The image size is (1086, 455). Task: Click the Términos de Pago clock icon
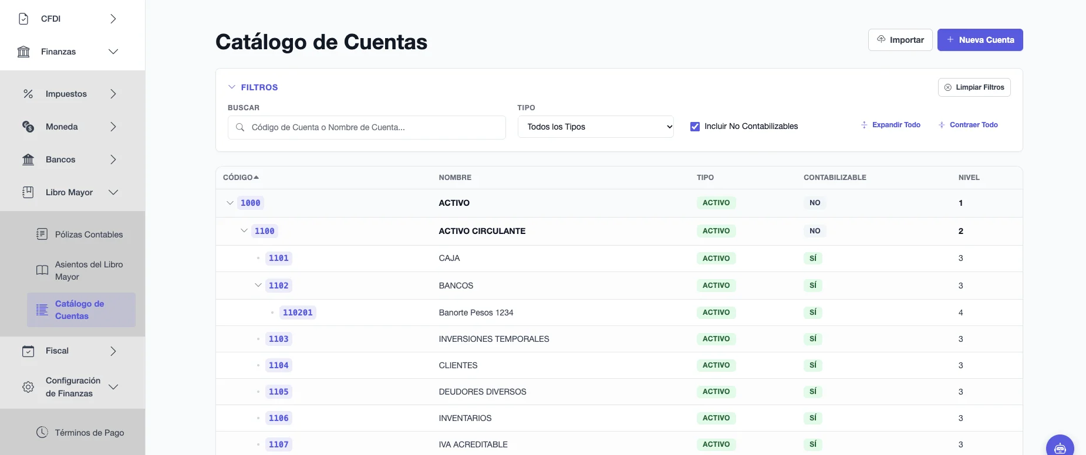click(x=42, y=432)
